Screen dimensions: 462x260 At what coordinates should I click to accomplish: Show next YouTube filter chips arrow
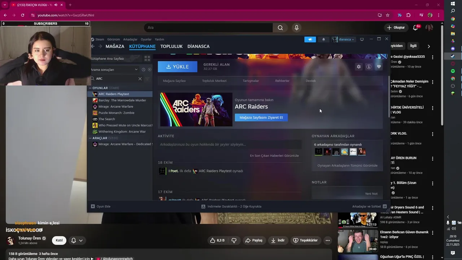(428, 46)
